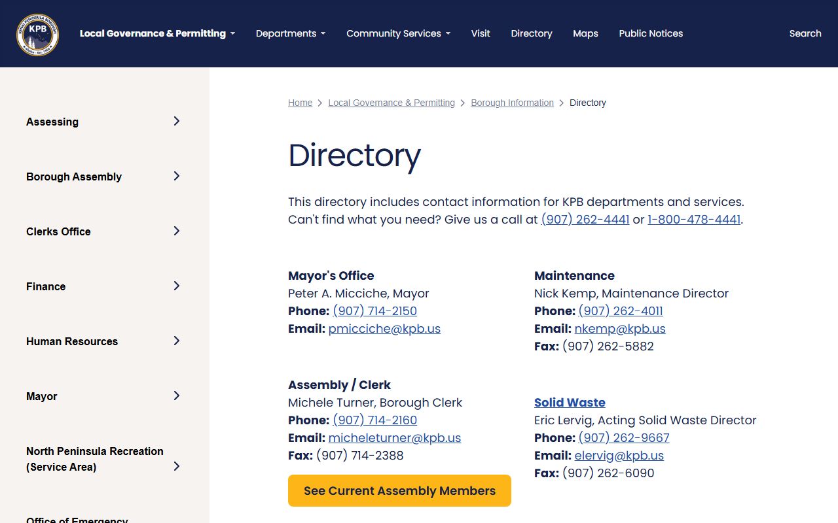Email pmicciche@kpb.us

pos(384,329)
